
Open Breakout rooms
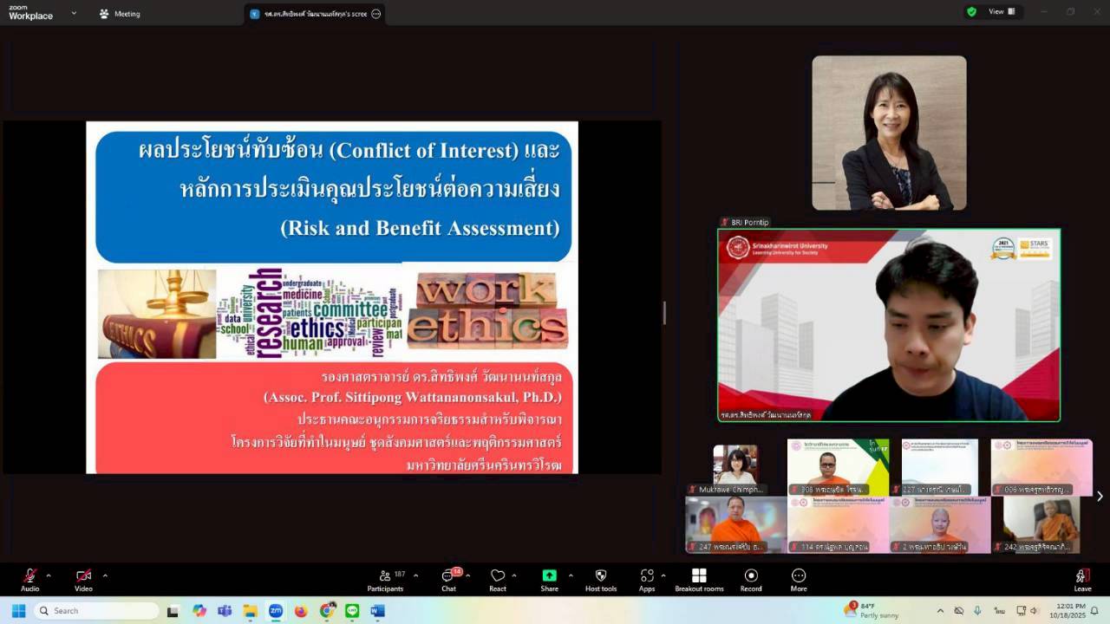(699, 576)
